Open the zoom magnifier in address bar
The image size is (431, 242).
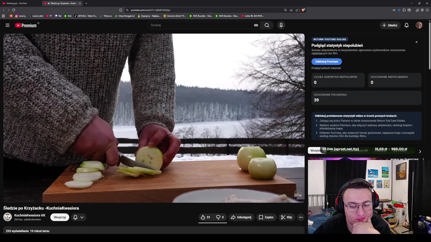[286, 10]
